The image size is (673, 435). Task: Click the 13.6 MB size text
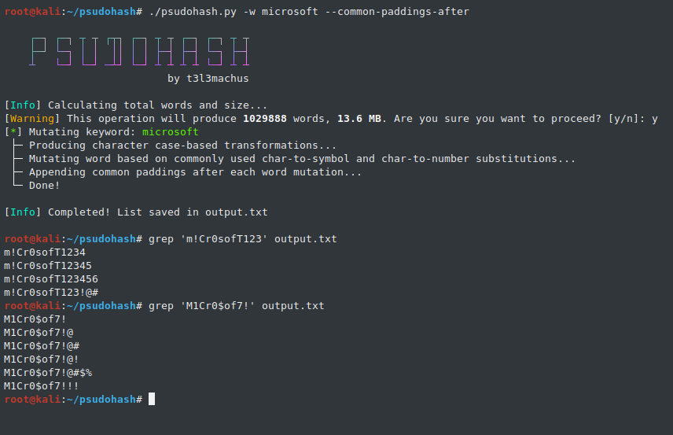point(359,119)
